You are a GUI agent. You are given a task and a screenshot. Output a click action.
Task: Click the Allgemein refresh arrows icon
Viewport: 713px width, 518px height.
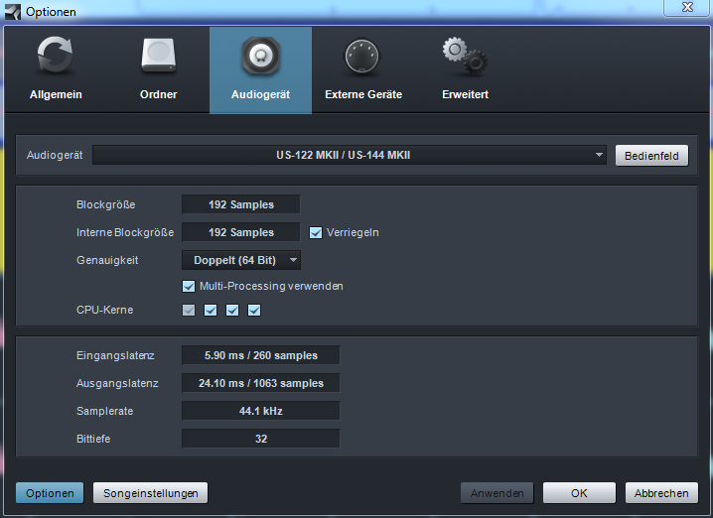[55, 56]
